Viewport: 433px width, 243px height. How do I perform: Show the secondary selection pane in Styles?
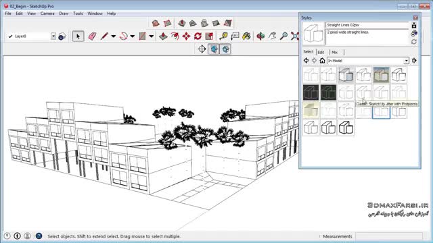(414, 26)
